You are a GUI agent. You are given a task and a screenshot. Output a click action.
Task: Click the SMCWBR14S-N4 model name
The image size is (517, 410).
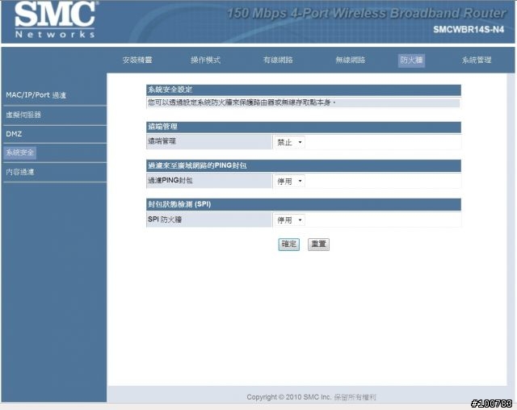469,30
